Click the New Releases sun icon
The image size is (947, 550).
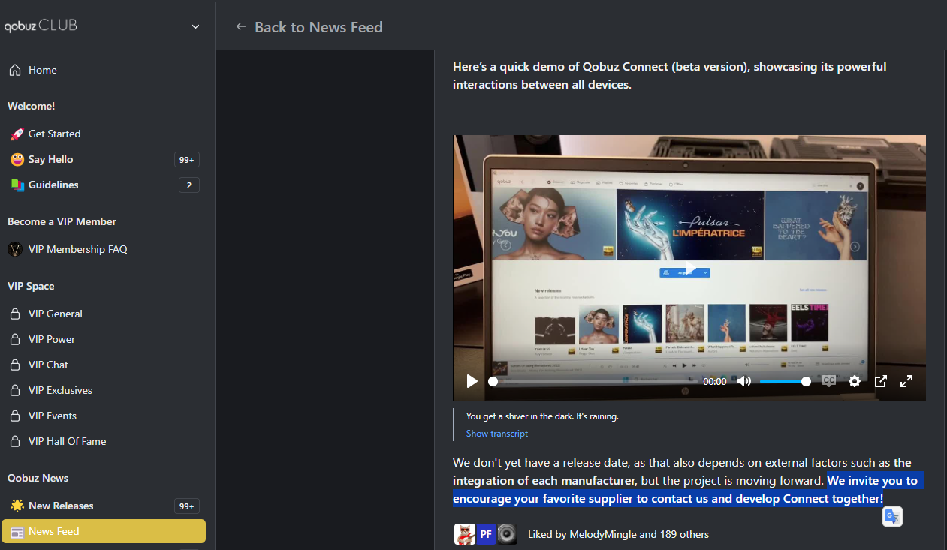tap(17, 506)
